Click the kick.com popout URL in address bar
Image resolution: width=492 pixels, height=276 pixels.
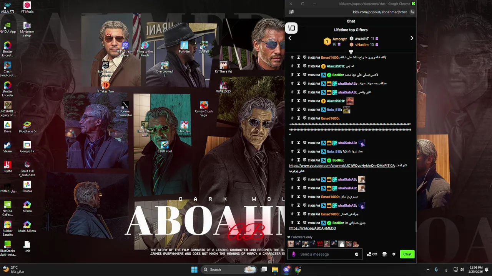coord(380,12)
